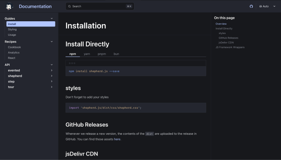This screenshot has width=281, height=160.
Task: Expand the evented API group
Action: pos(31,70)
